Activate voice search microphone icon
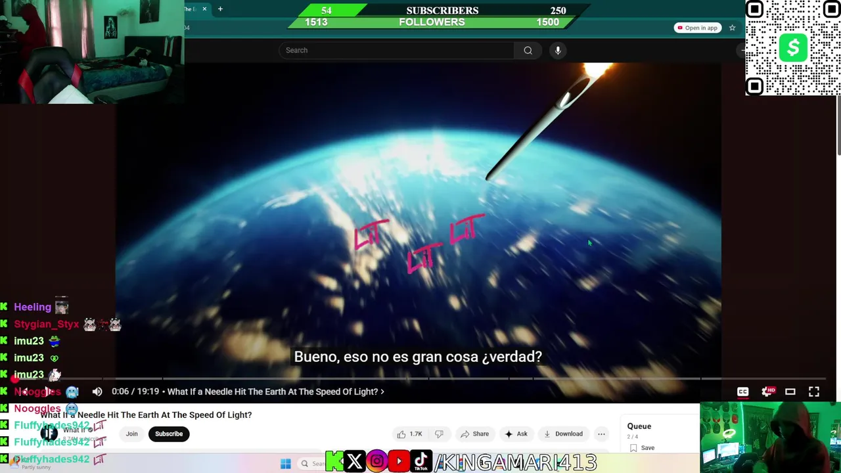 (558, 51)
